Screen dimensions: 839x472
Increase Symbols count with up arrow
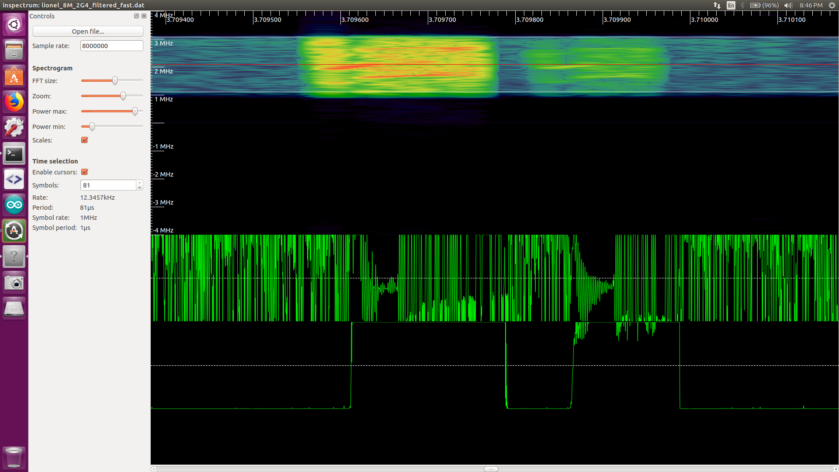tap(139, 183)
